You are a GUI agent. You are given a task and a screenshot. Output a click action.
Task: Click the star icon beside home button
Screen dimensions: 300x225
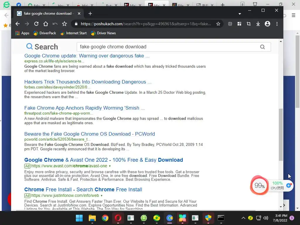pyautogui.click(x=64, y=24)
